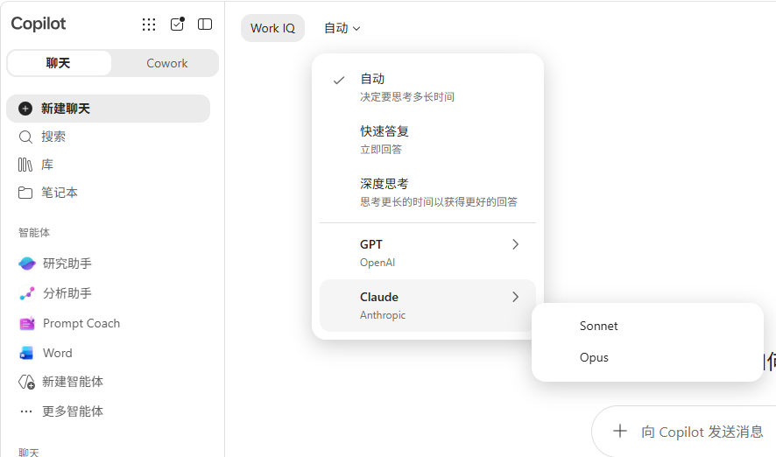
Task: Click the 智能体 section header
Action: tap(34, 233)
